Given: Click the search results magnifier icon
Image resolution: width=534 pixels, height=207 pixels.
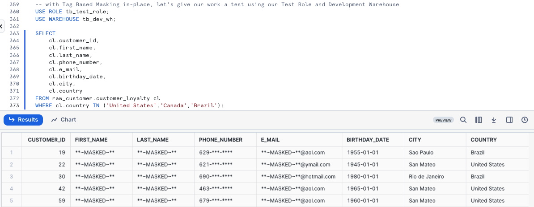Looking at the screenshot, I should [x=463, y=120].
